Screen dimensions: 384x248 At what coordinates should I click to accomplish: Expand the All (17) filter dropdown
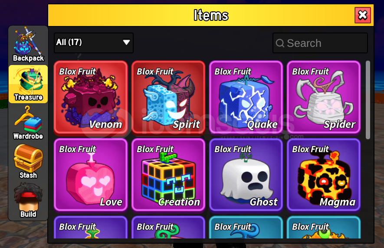pos(94,43)
